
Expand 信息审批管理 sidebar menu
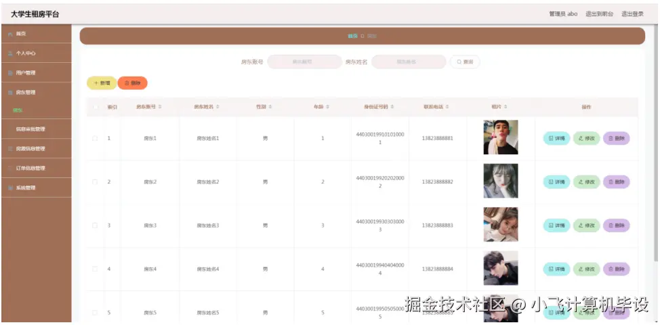pos(36,129)
